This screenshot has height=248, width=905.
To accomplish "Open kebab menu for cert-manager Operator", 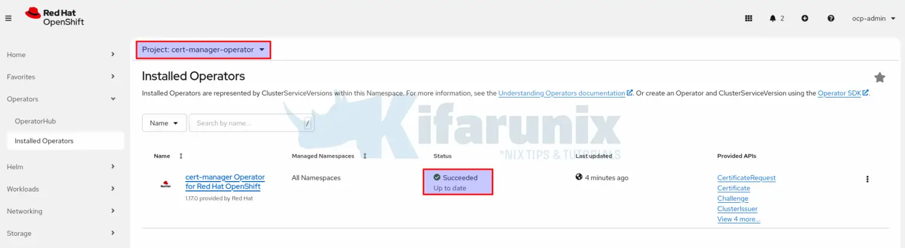I will pyautogui.click(x=867, y=179).
